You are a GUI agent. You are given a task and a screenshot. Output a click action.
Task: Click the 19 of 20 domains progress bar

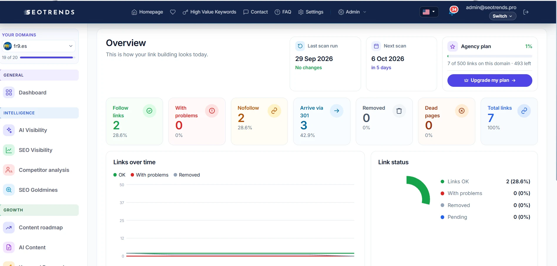[48, 57]
